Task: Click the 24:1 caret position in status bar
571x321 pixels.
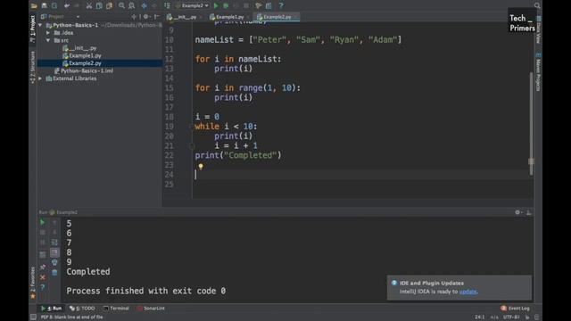Action: pos(480,317)
